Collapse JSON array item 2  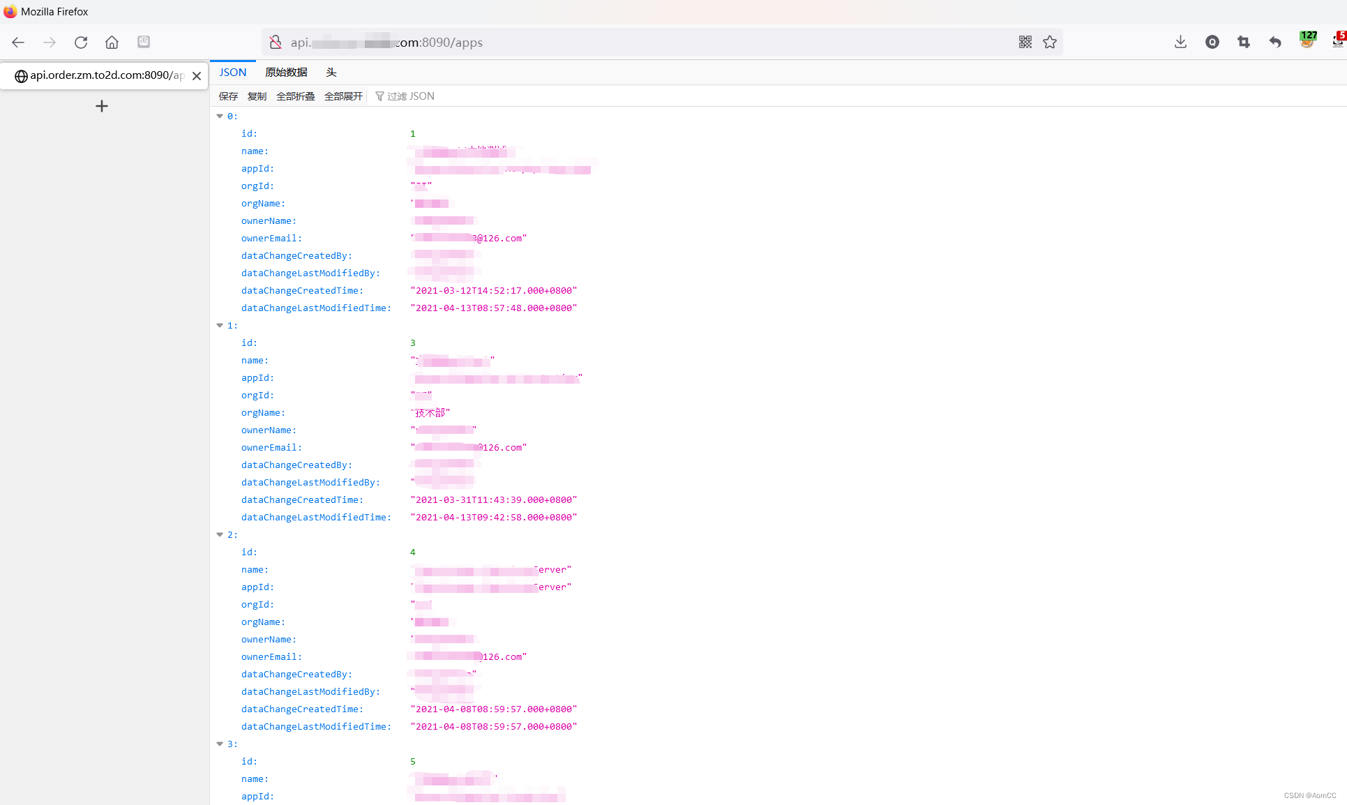[x=220, y=535]
